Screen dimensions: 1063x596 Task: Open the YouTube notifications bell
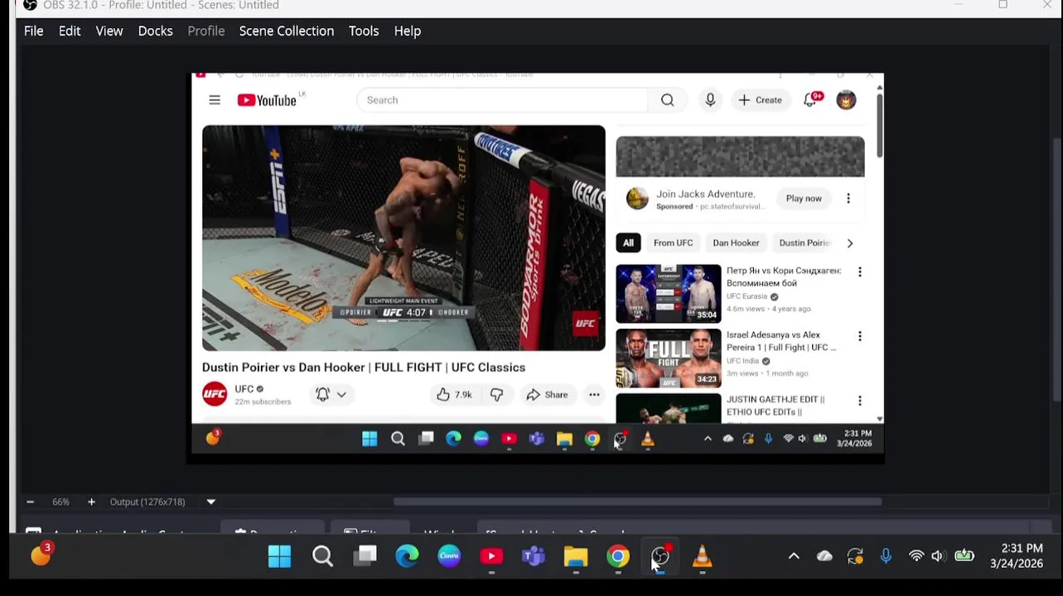point(810,100)
